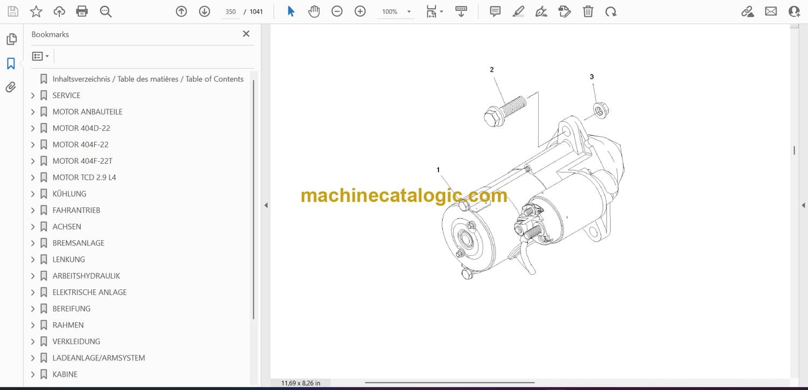The height and width of the screenshot is (390, 808).
Task: Click the Print file icon
Action: coord(82,11)
